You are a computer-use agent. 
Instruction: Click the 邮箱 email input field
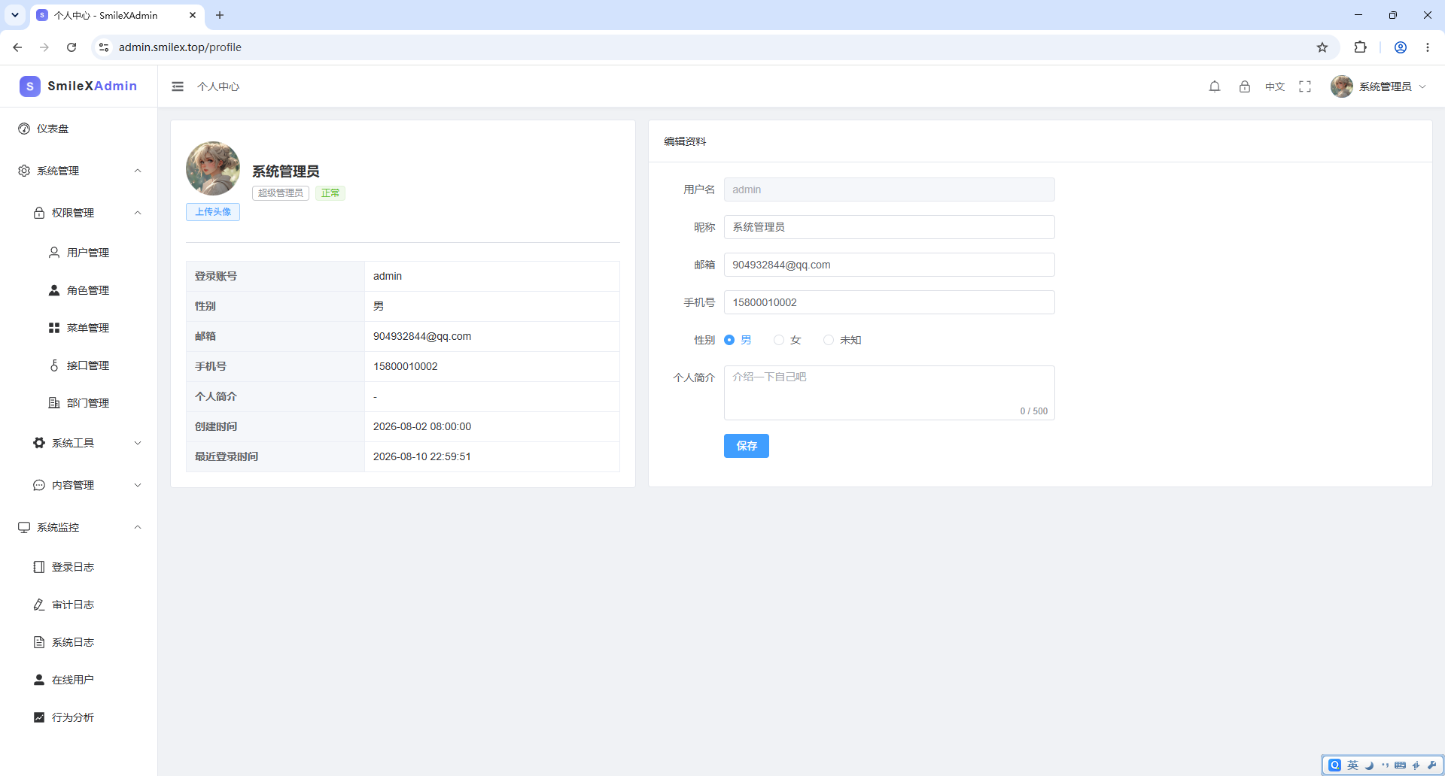890,265
